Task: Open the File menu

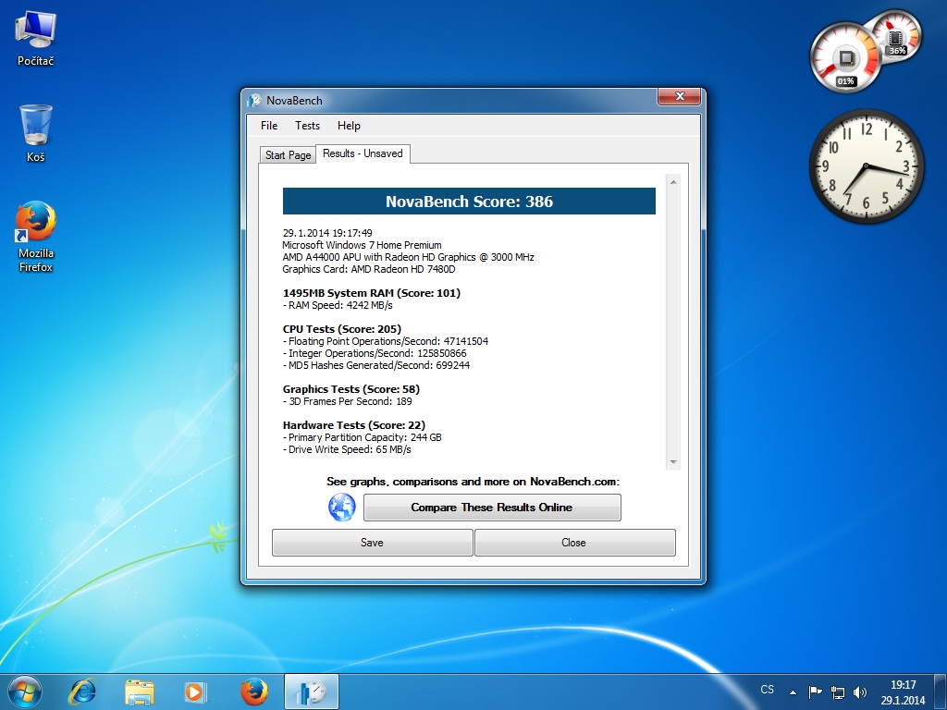Action: click(x=269, y=126)
